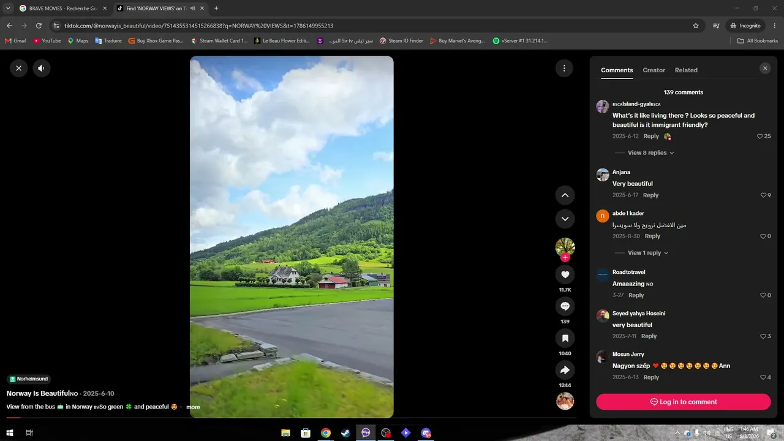Switch to the Related tab
Screen dimensions: 784x441
point(686,70)
